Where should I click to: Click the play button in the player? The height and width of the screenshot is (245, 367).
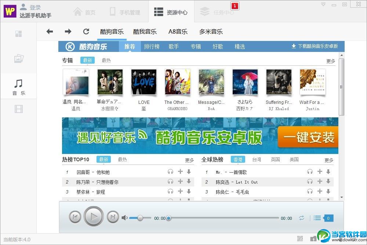[94, 216]
